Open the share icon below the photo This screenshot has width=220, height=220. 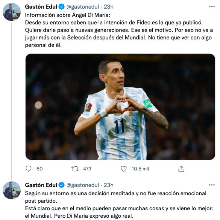pyautogui.click(x=181, y=169)
